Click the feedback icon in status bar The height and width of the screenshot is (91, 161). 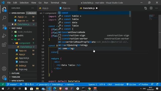tap(152, 84)
